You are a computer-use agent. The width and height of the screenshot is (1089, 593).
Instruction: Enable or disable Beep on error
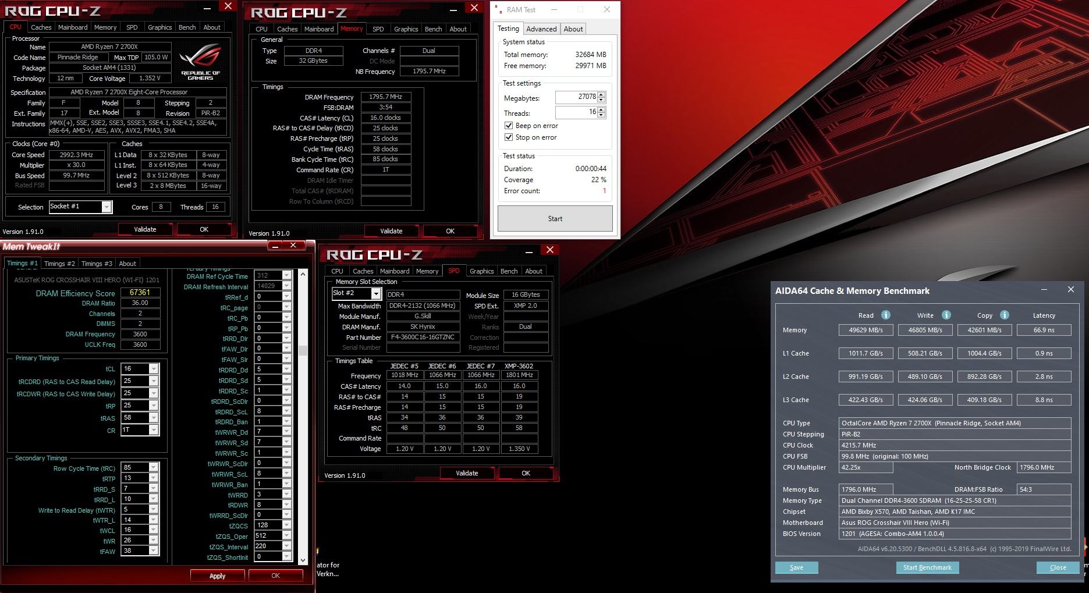point(509,126)
